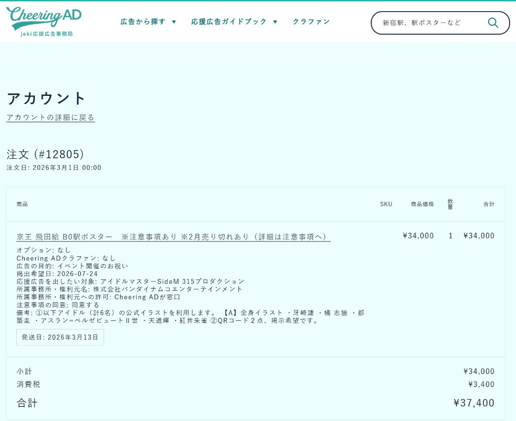The width and height of the screenshot is (516, 421).
Task: Click the オプション: なし line
Action: pyautogui.click(x=43, y=250)
